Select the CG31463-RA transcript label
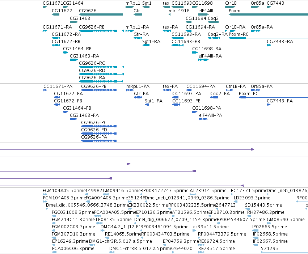Image resolution: width=308 pixels, height=254 pixels. [84, 56]
